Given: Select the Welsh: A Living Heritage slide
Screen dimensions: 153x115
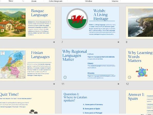Looking at the screenshot, I should [x=90, y=23].
